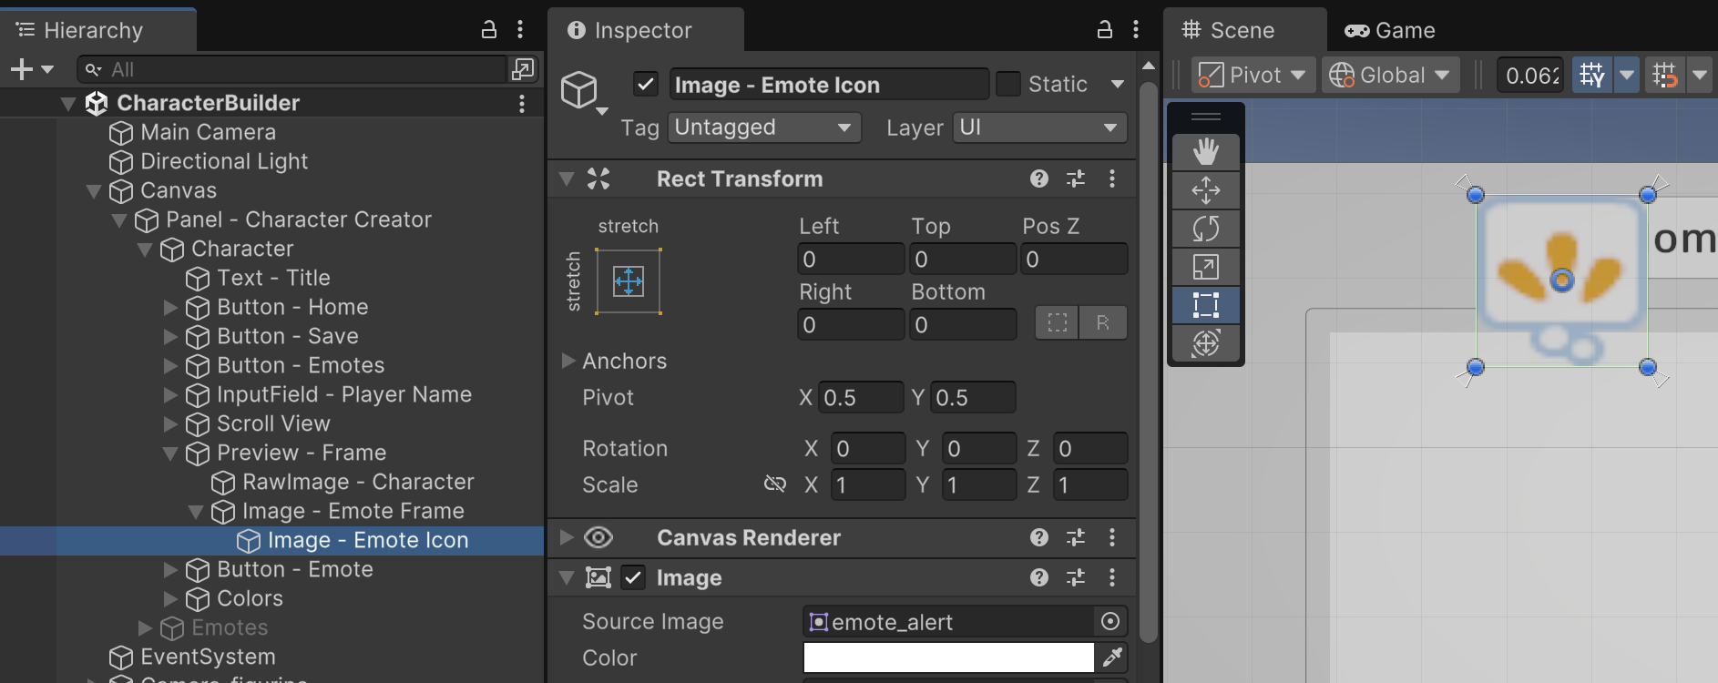Uncheck the GameObject active checkbox
This screenshot has width=1718, height=683.
[646, 85]
